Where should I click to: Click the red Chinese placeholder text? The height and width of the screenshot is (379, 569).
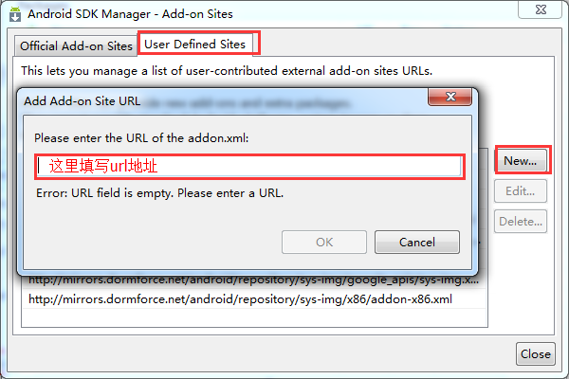click(x=102, y=166)
